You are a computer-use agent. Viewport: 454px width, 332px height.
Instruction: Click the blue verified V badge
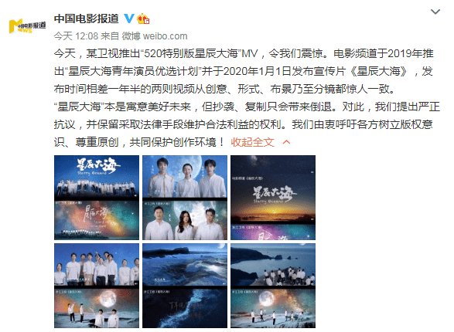pos(129,19)
